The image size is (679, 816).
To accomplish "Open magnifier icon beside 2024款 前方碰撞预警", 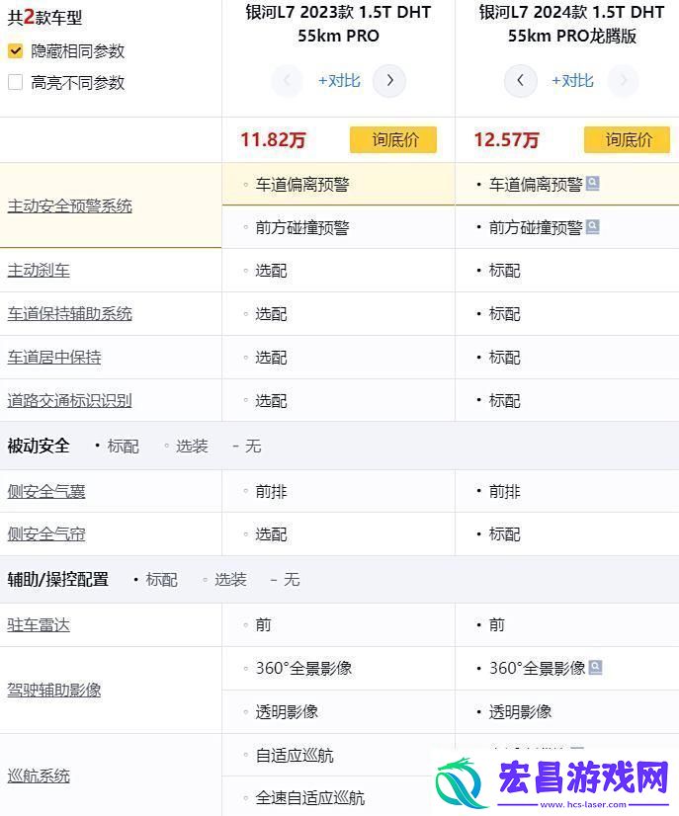I will tap(593, 227).
